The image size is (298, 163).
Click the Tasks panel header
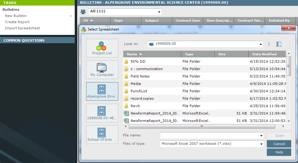[37, 3]
